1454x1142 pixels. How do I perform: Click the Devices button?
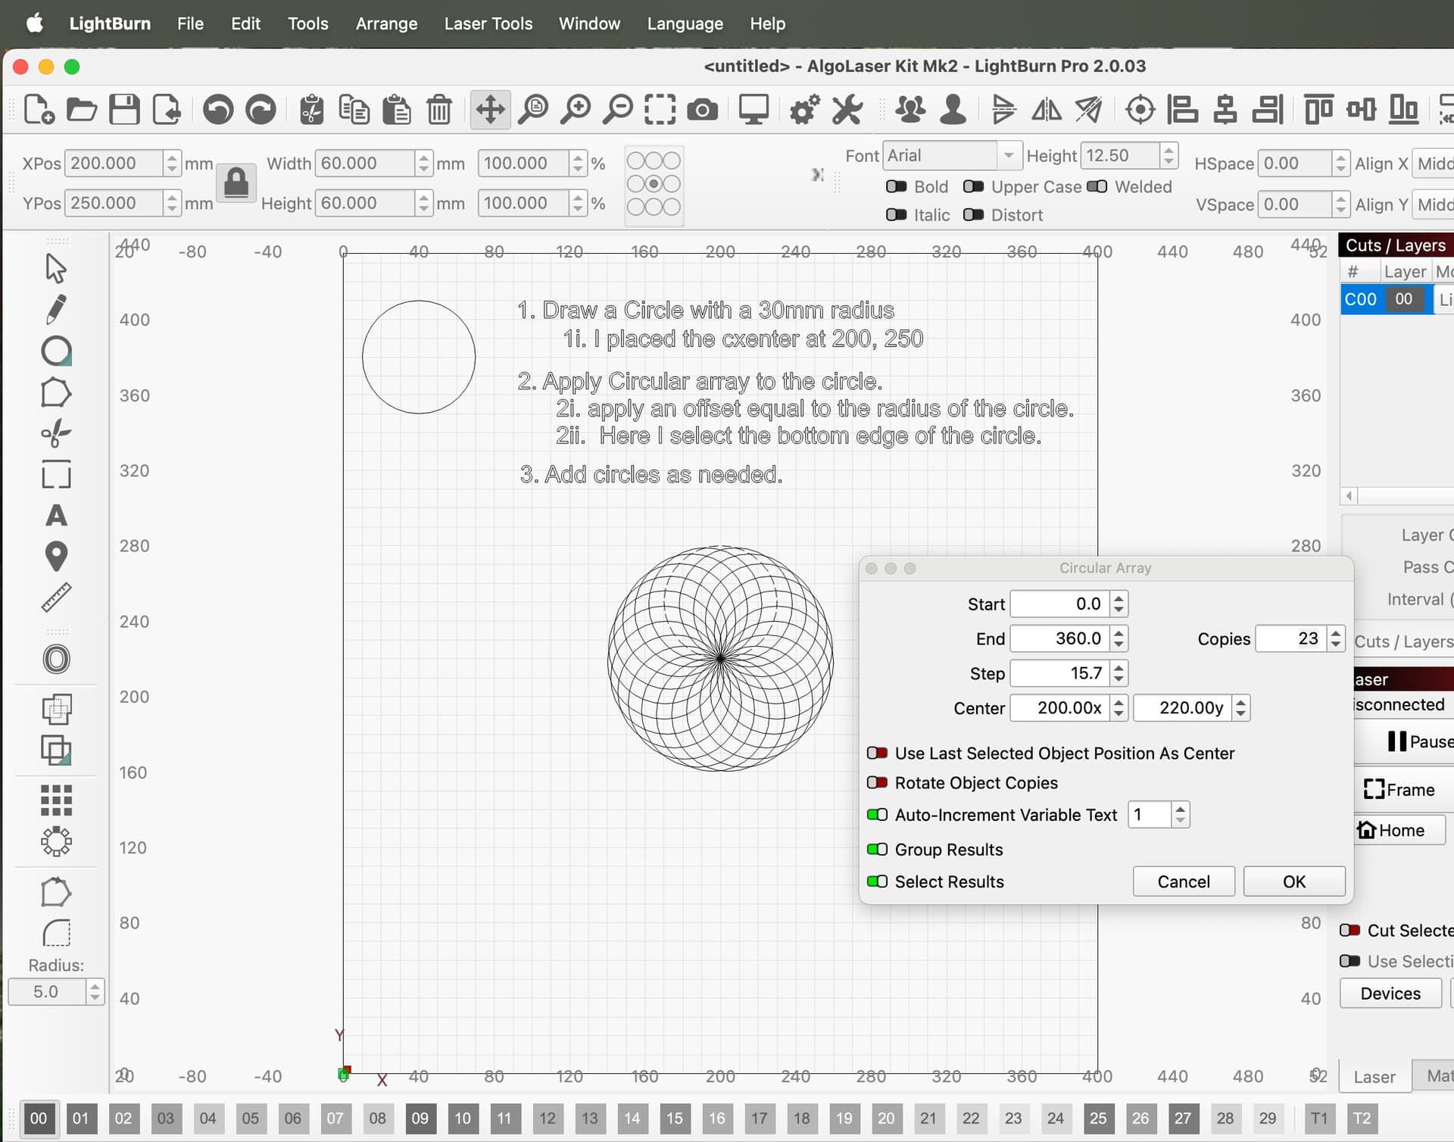coord(1390,994)
